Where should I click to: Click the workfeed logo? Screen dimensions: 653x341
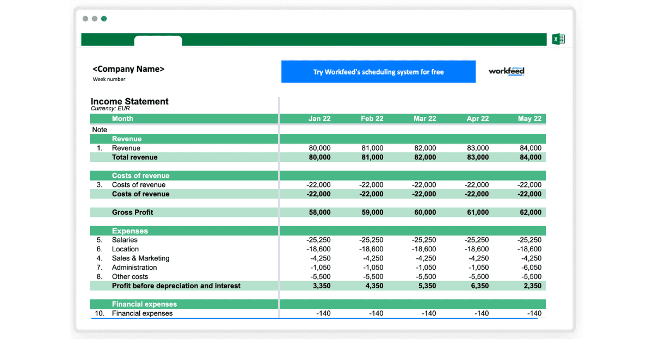(x=506, y=71)
